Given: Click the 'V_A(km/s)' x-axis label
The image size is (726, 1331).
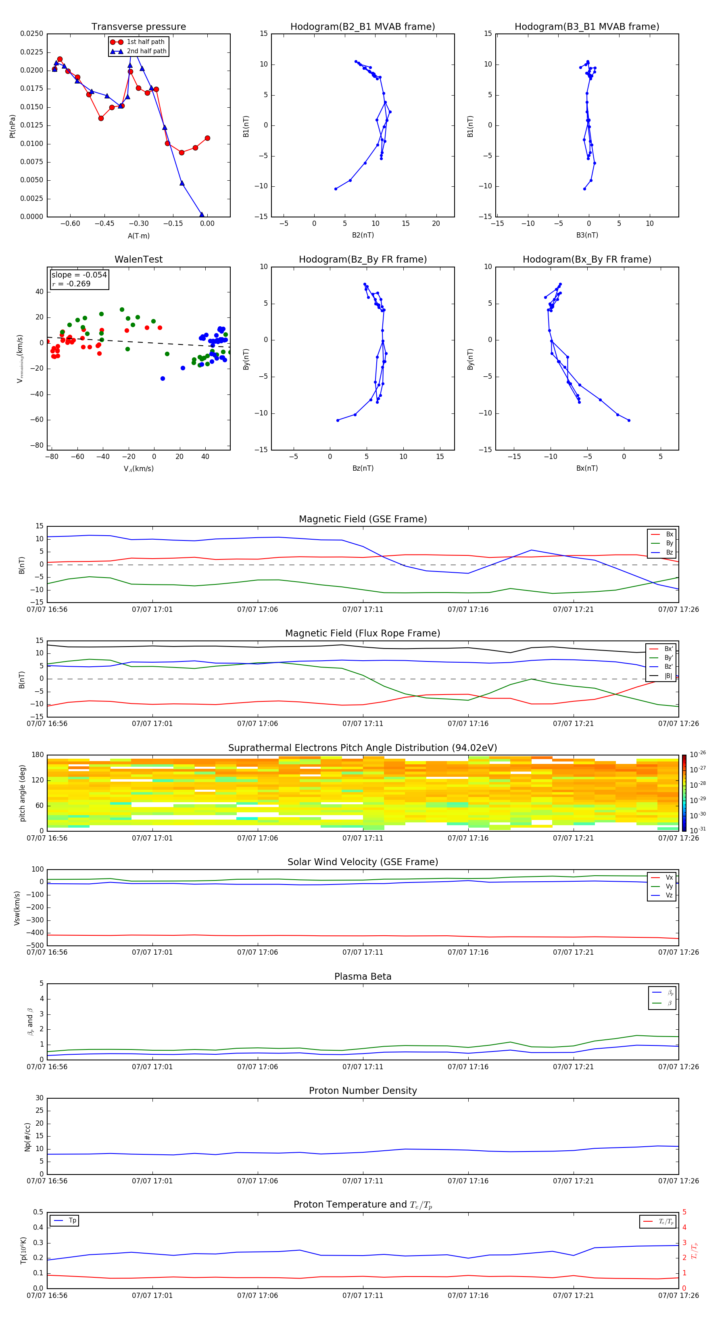Looking at the screenshot, I should (x=138, y=469).
